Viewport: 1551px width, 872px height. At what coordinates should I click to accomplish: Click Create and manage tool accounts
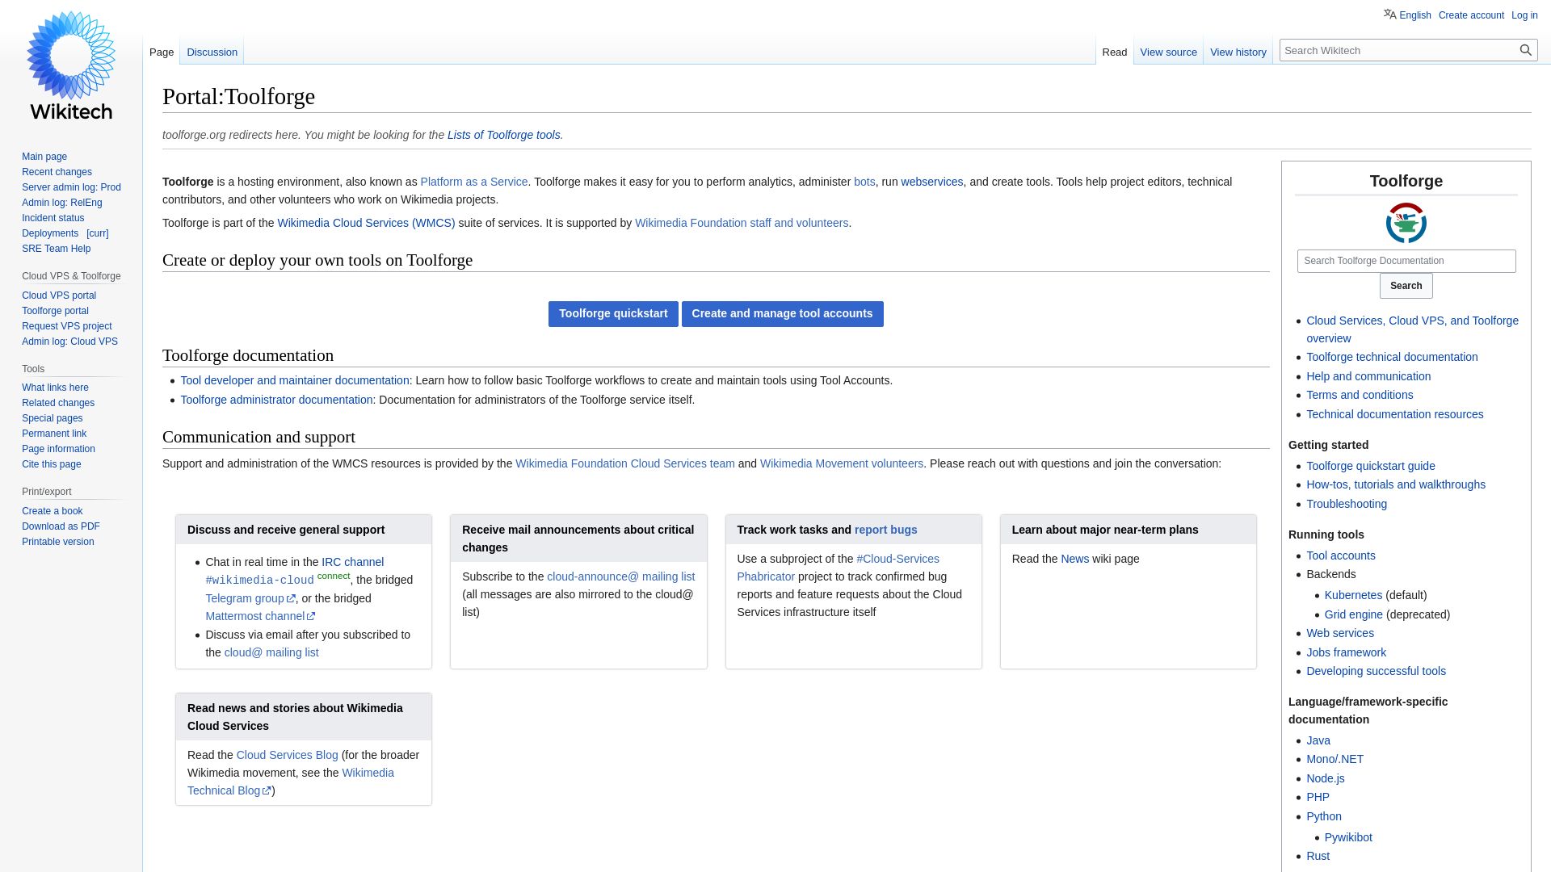coord(782,314)
